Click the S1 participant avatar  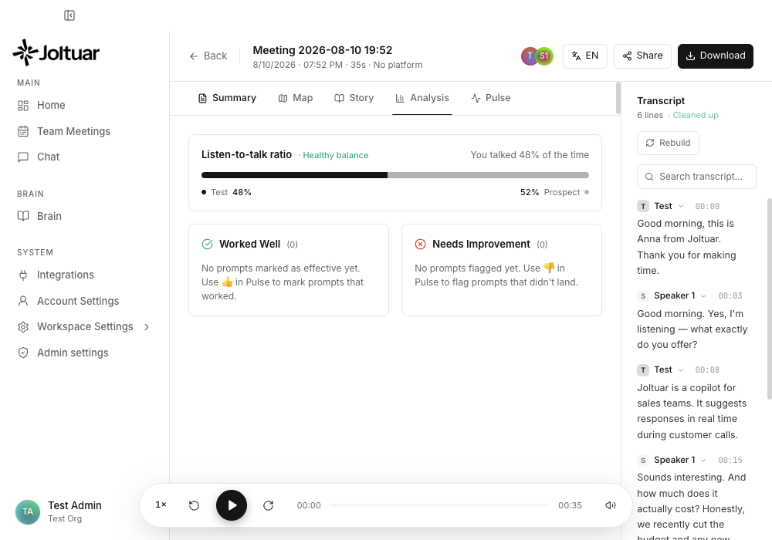click(544, 56)
